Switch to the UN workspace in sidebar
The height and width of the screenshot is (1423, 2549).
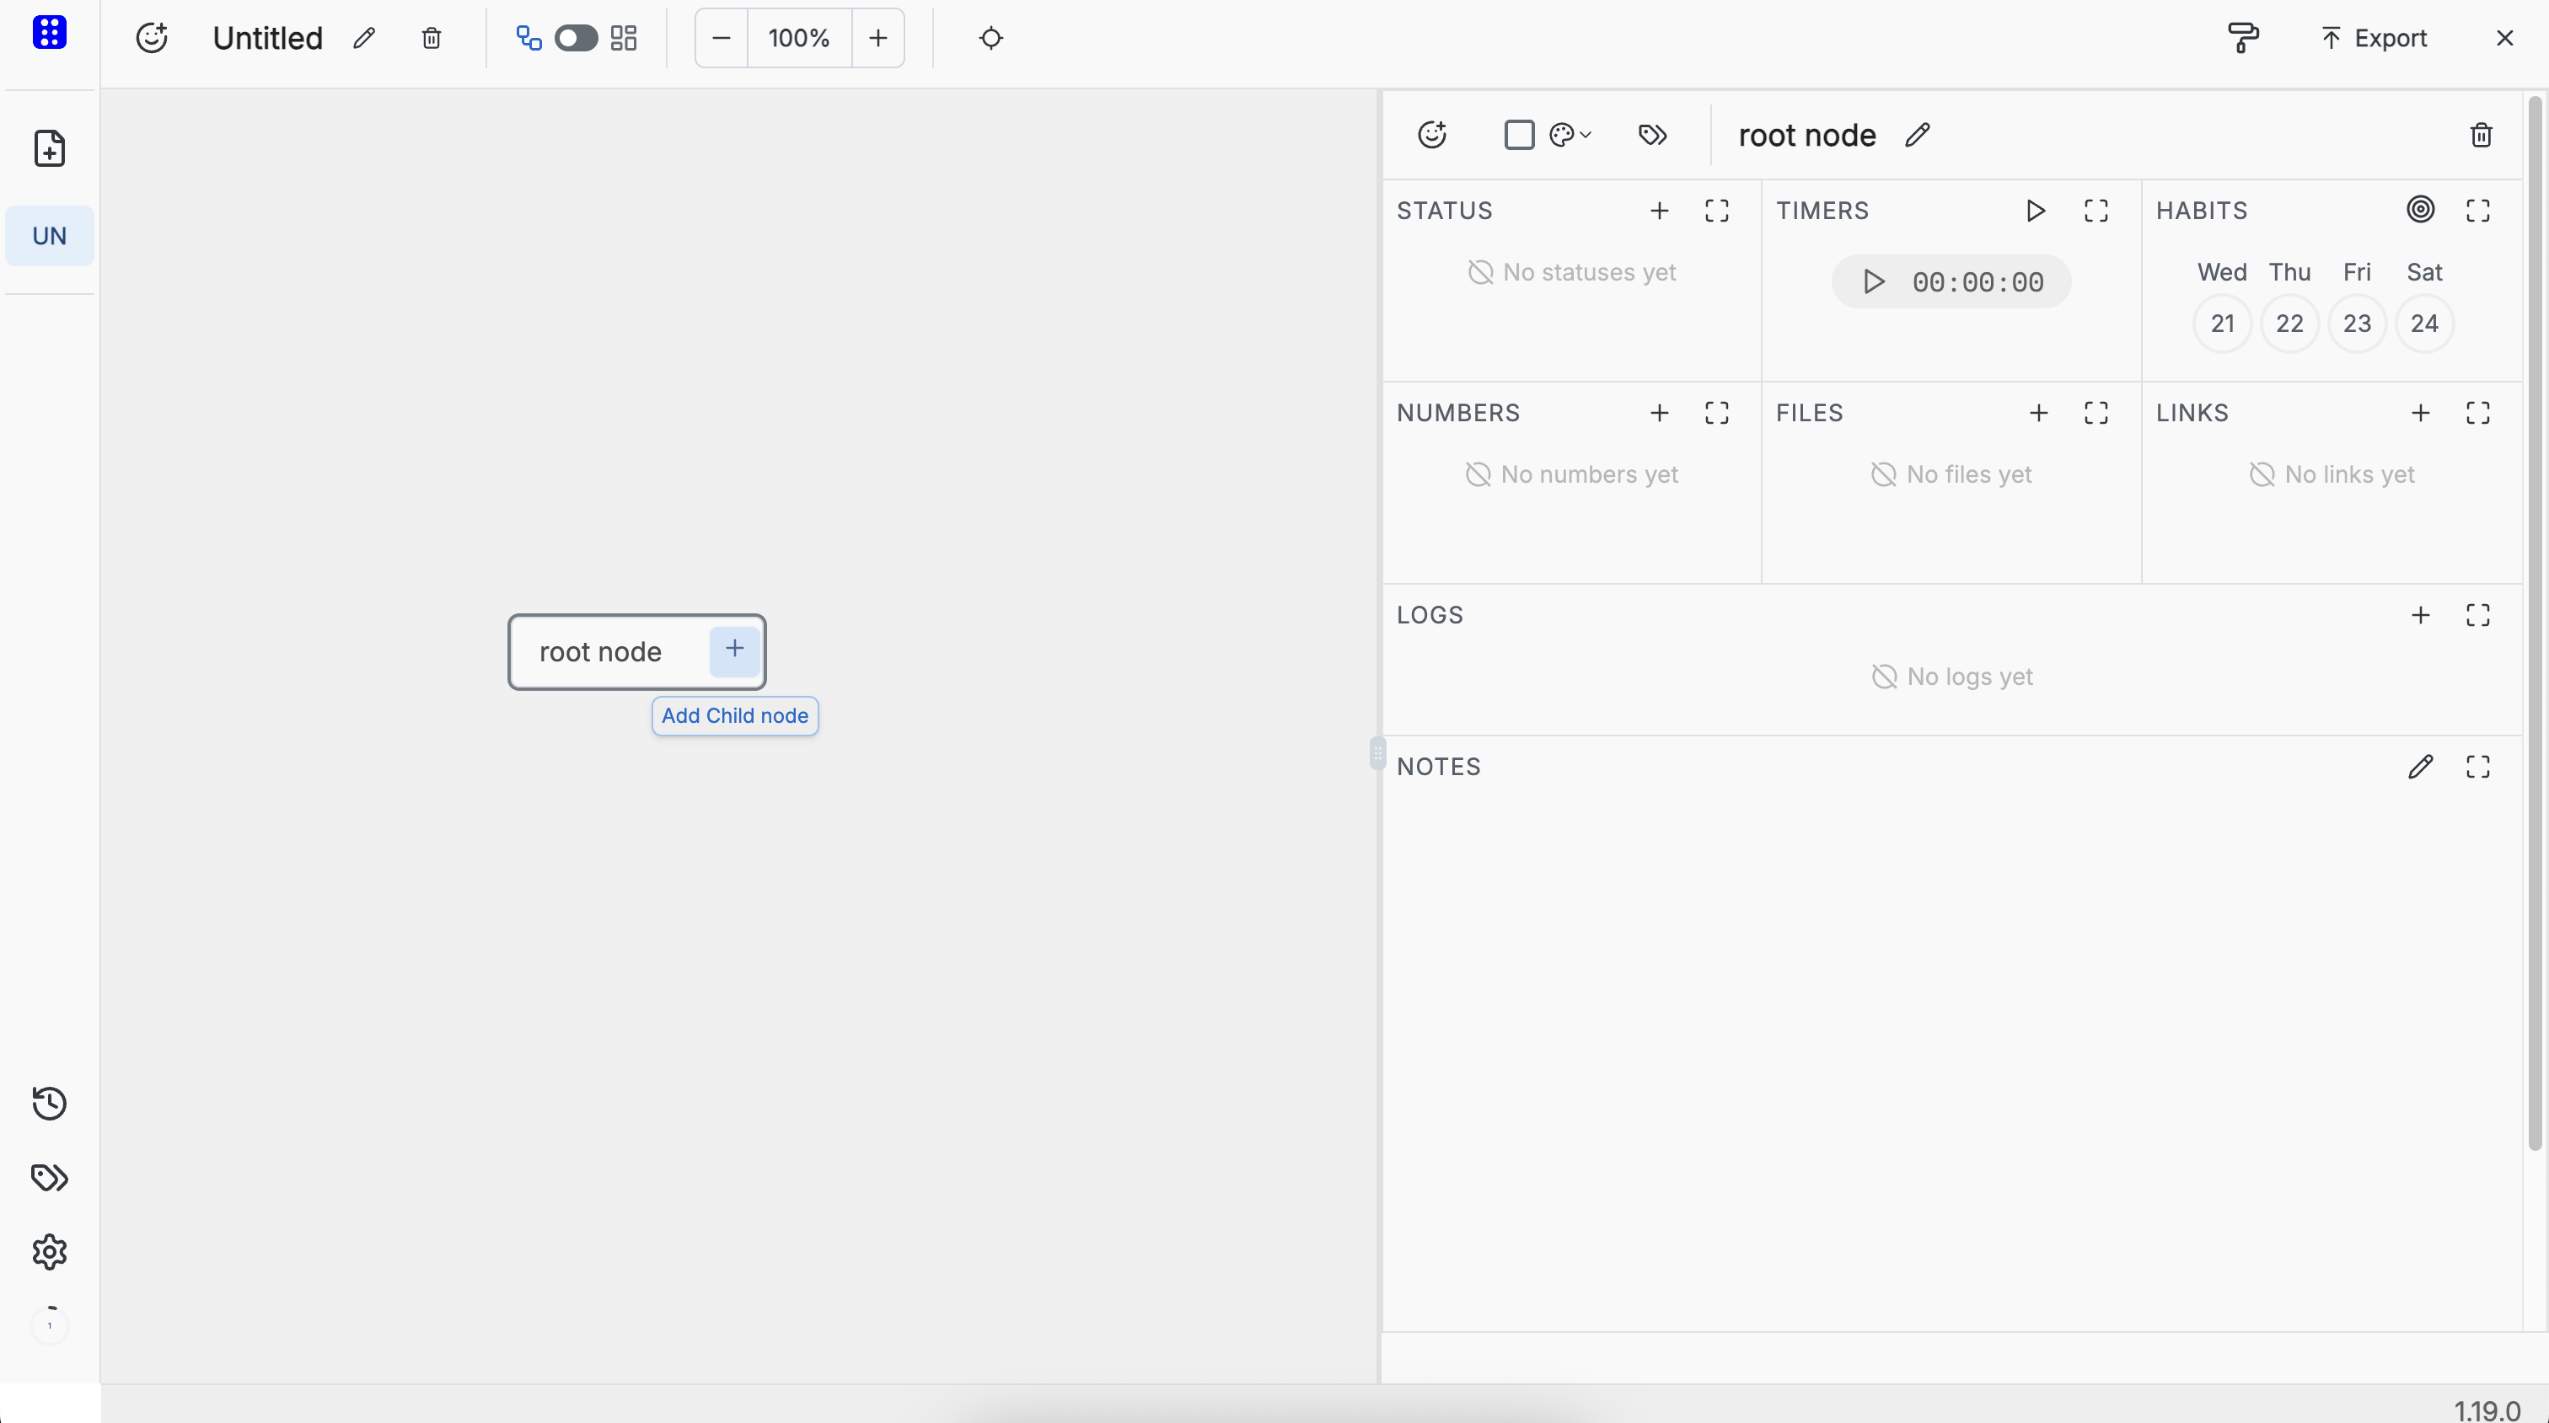click(50, 235)
